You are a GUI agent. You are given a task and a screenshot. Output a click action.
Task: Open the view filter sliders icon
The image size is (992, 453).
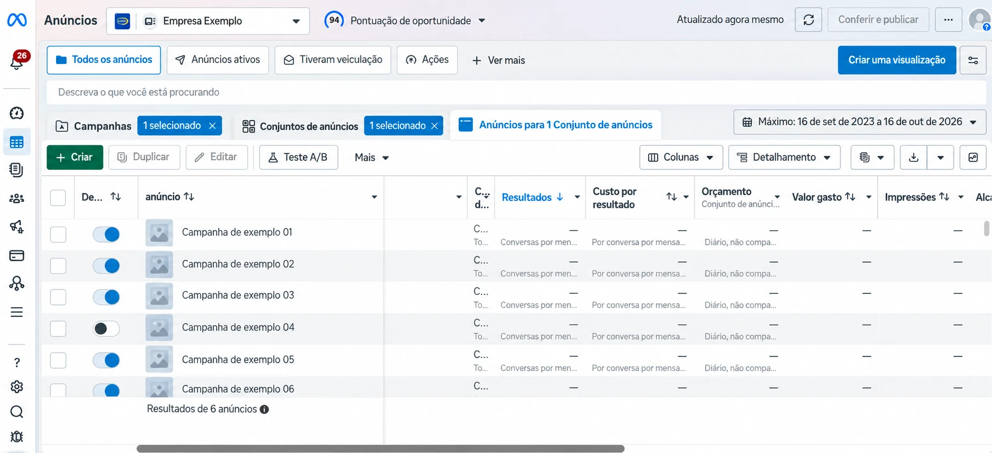tap(973, 60)
